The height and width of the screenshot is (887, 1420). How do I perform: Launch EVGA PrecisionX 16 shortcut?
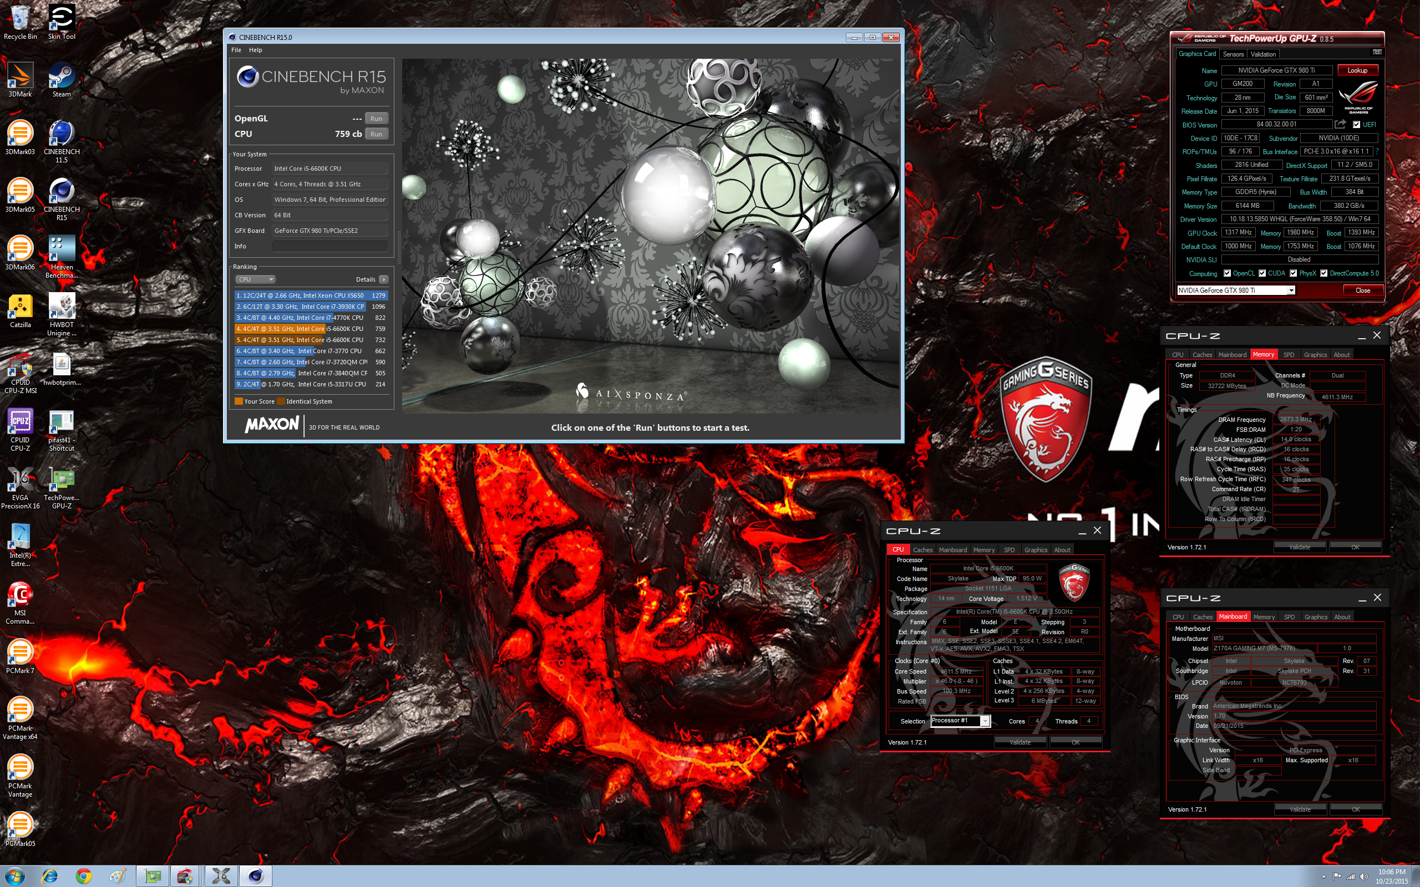tap(20, 487)
